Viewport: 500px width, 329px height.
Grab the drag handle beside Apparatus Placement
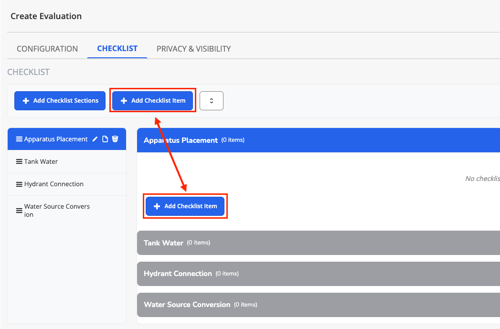pos(19,139)
